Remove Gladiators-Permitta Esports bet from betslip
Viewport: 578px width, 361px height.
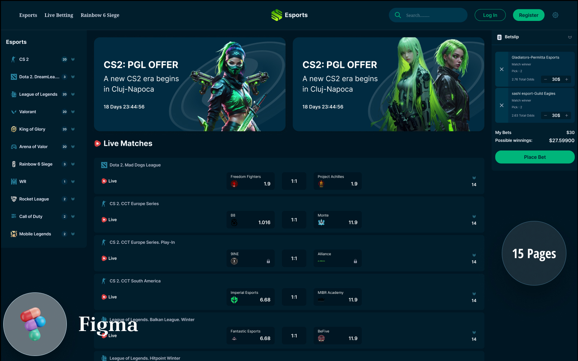tap(501, 69)
